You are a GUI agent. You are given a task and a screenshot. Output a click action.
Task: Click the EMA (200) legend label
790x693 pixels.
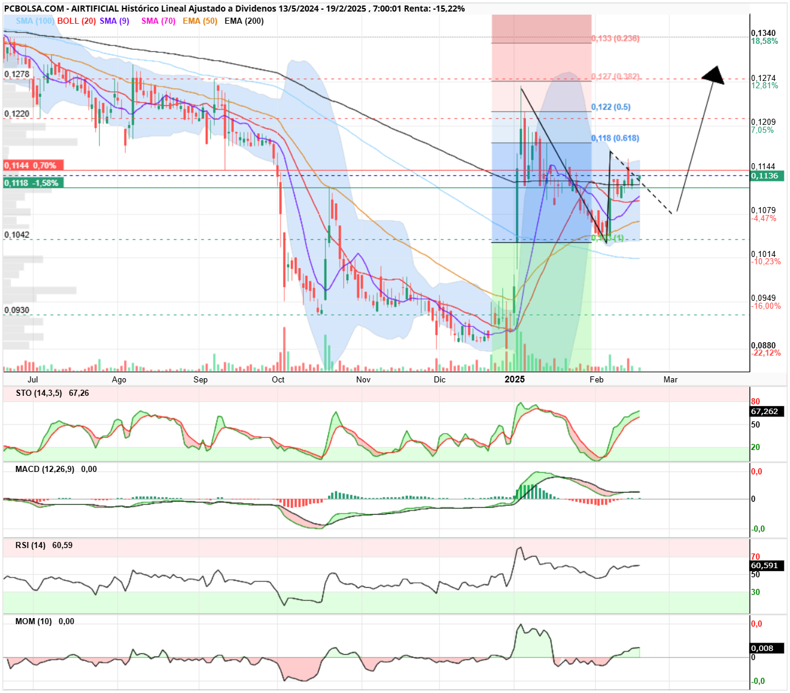pyautogui.click(x=244, y=21)
